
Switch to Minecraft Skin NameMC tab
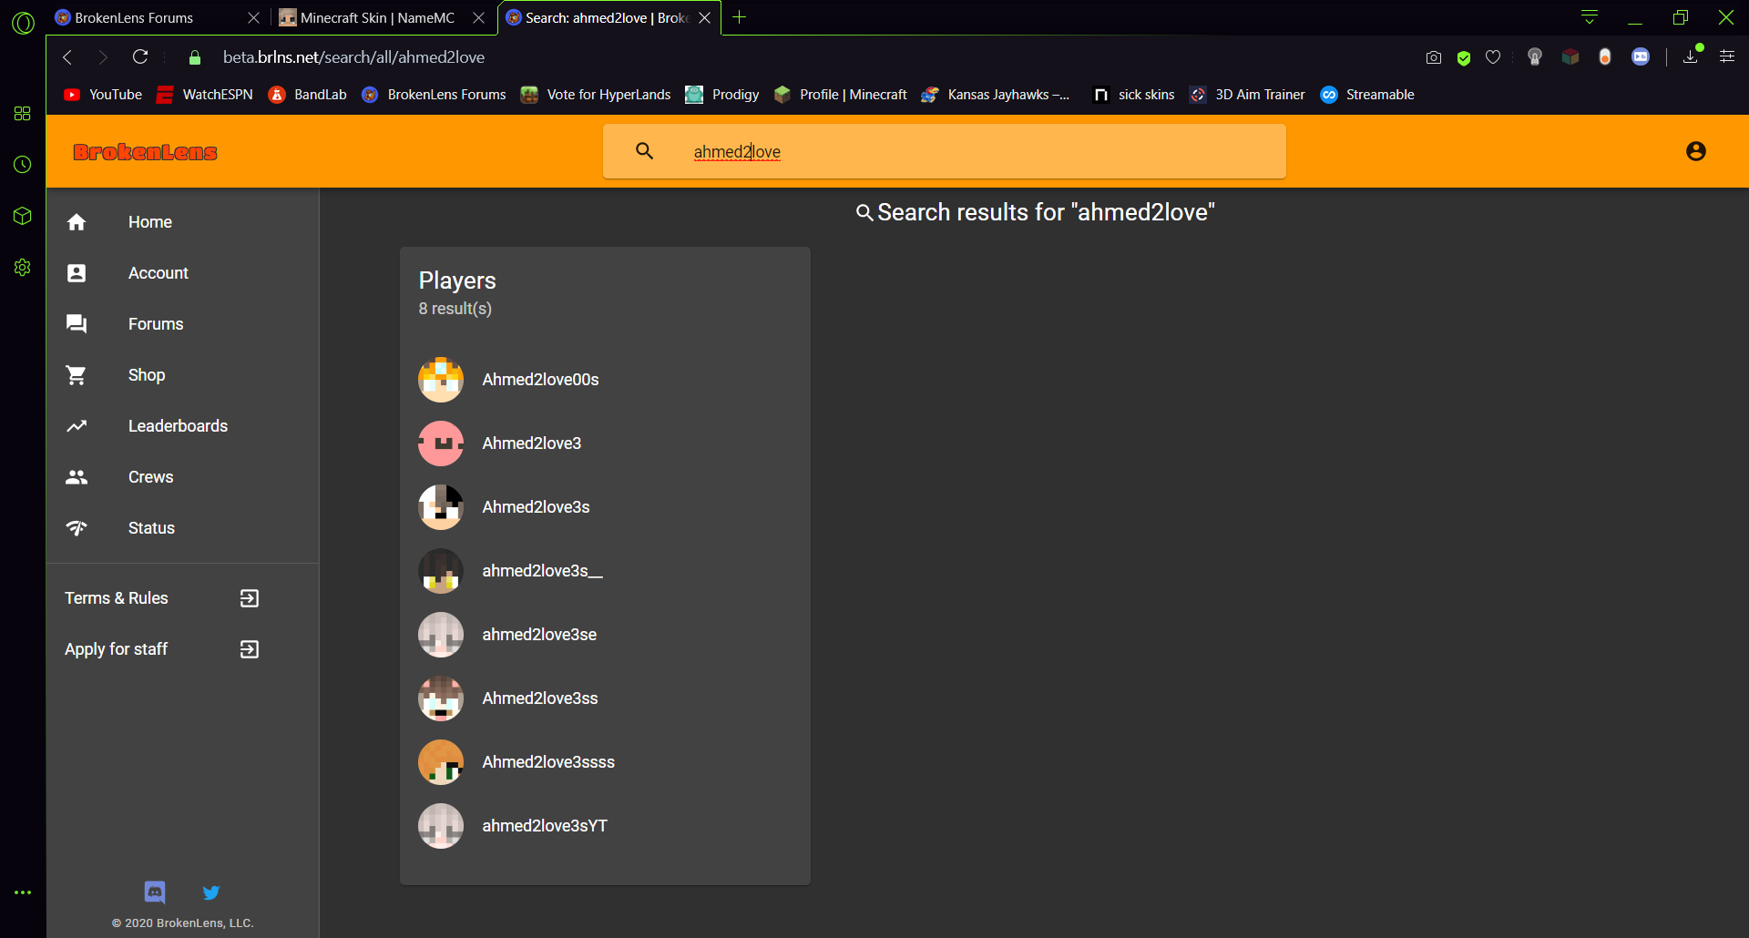[x=377, y=17]
